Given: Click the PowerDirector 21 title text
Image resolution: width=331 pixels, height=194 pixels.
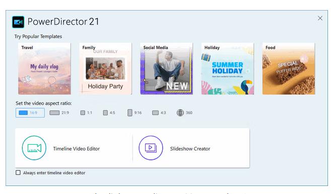Looking at the screenshot, I should [63, 22].
